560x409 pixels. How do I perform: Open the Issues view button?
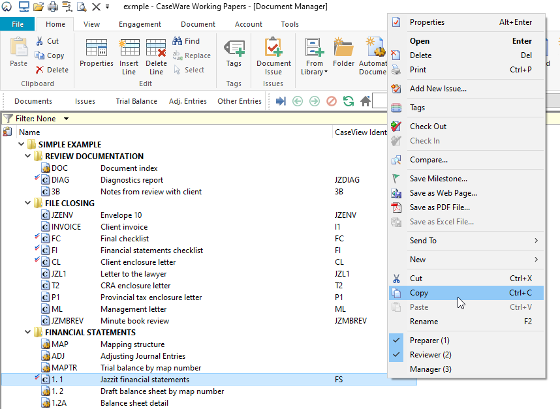pyautogui.click(x=85, y=101)
